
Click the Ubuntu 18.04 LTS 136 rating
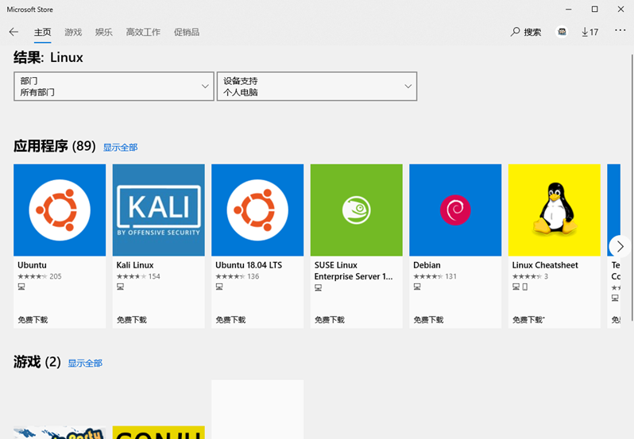click(238, 276)
